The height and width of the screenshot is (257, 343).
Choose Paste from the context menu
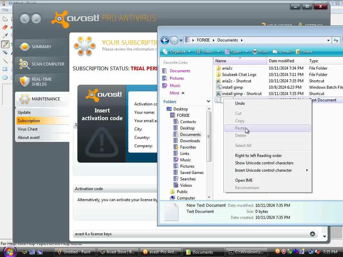(268, 128)
